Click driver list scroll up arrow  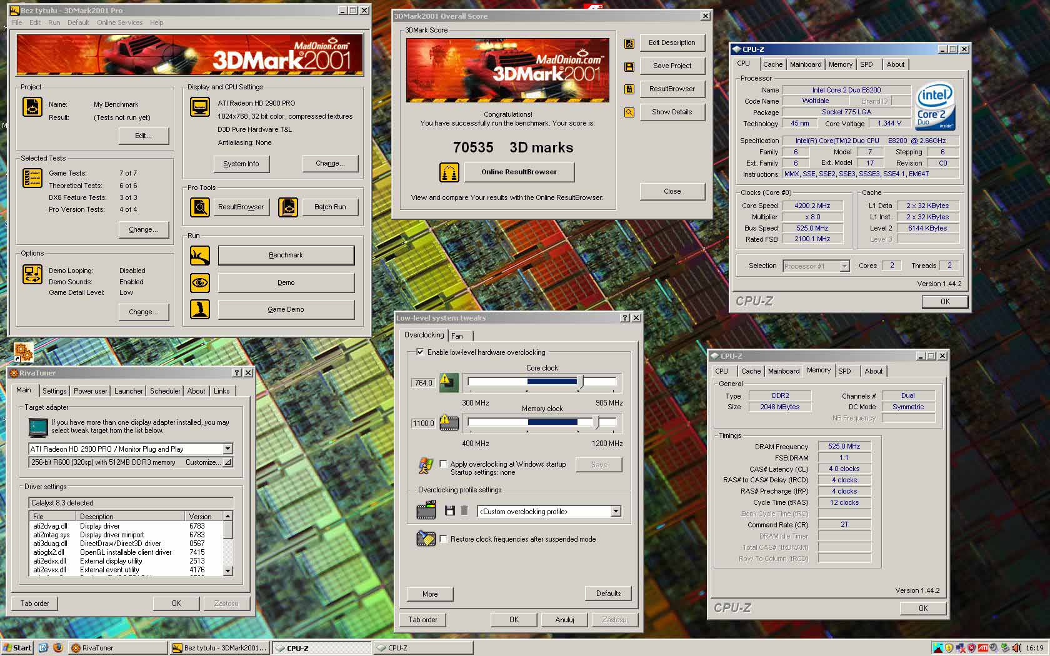227,516
